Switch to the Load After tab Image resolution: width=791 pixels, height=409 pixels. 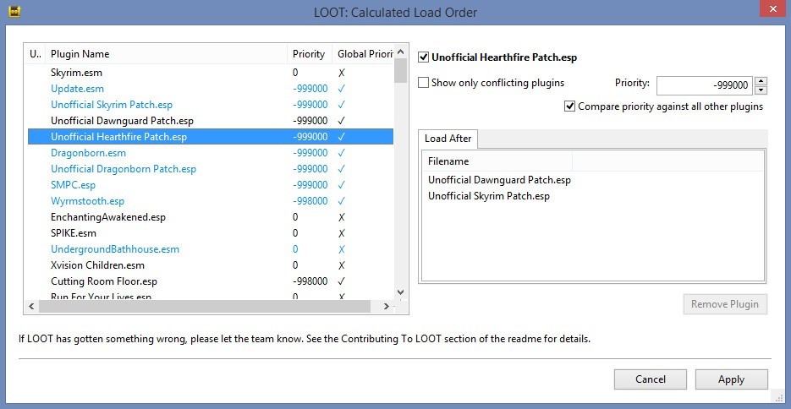(448, 139)
